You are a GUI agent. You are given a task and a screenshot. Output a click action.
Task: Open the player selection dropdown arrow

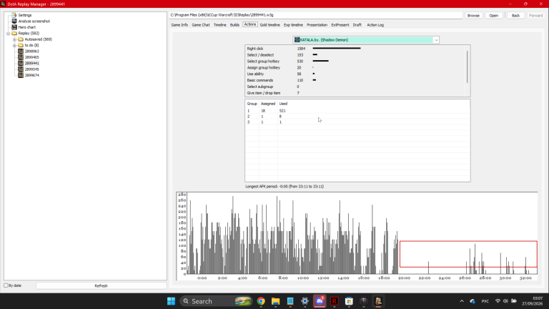pyautogui.click(x=436, y=40)
